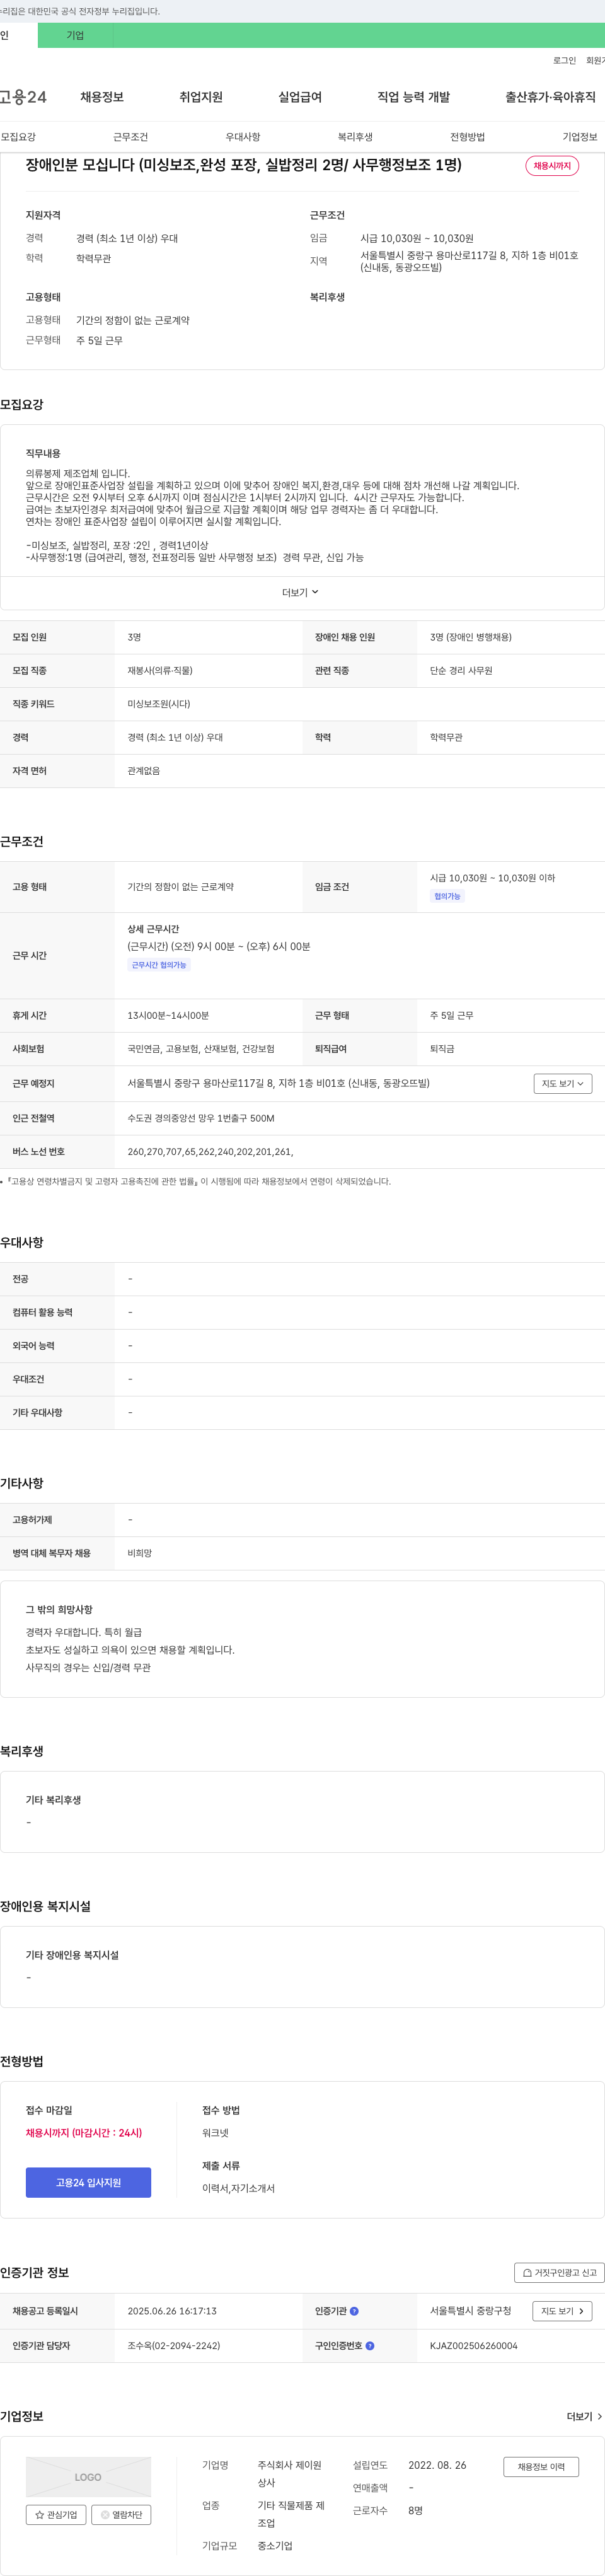The width and height of the screenshot is (605, 2576).
Task: Open 채용정보 이력 button
Action: pos(541,2467)
